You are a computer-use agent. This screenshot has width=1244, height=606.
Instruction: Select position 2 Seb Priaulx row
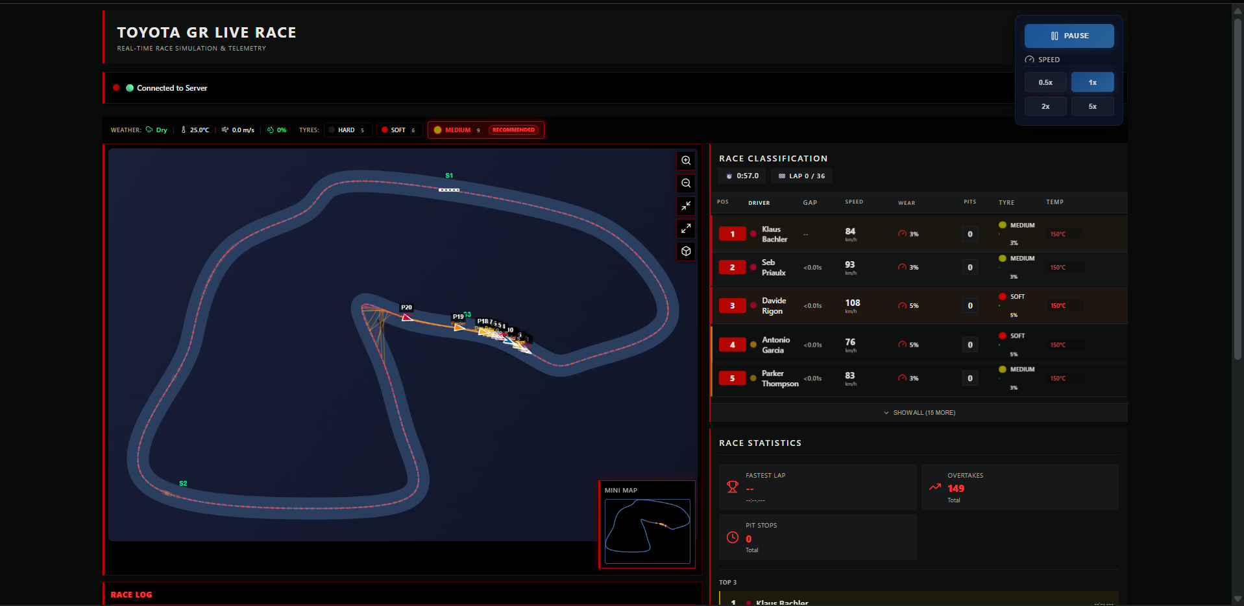pos(920,268)
